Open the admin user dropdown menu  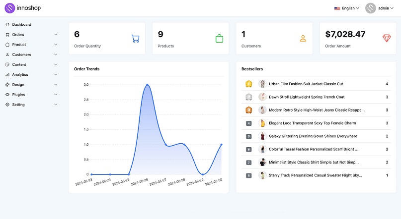pyautogui.click(x=386, y=8)
